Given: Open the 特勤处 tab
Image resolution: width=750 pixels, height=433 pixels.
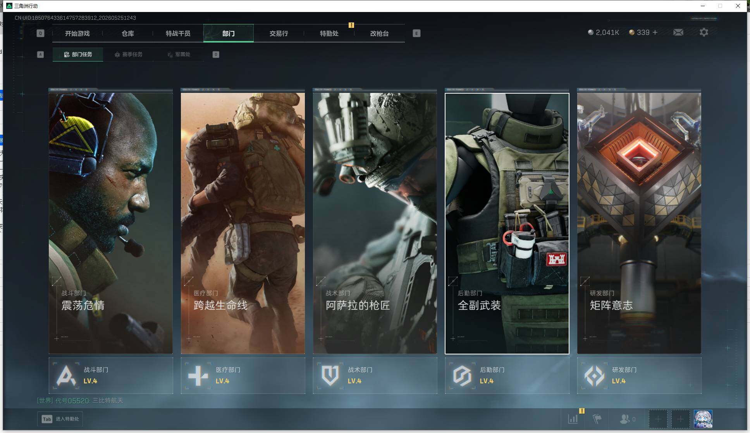Looking at the screenshot, I should pyautogui.click(x=329, y=33).
